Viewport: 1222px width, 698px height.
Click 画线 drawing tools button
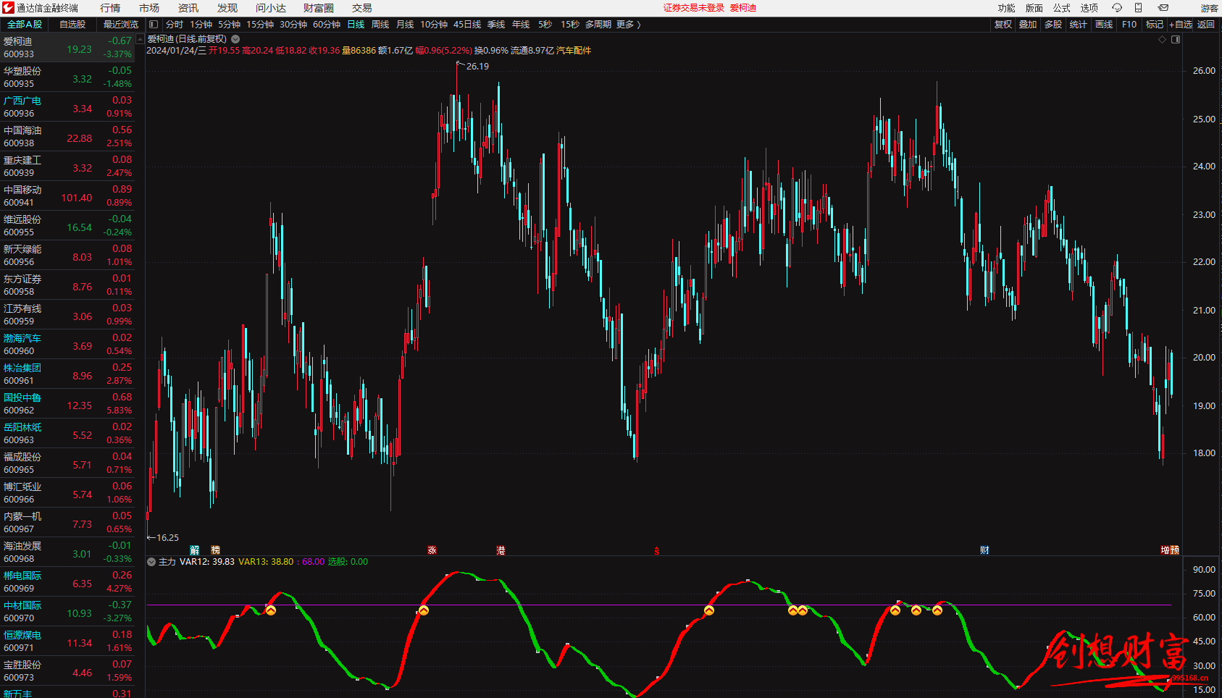point(1104,25)
